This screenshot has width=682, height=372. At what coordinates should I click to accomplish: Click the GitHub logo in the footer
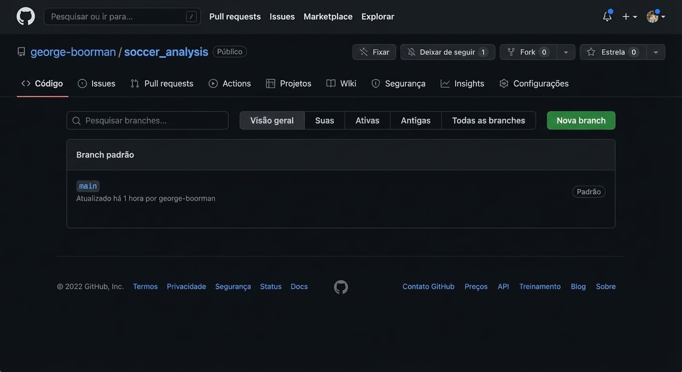click(341, 287)
